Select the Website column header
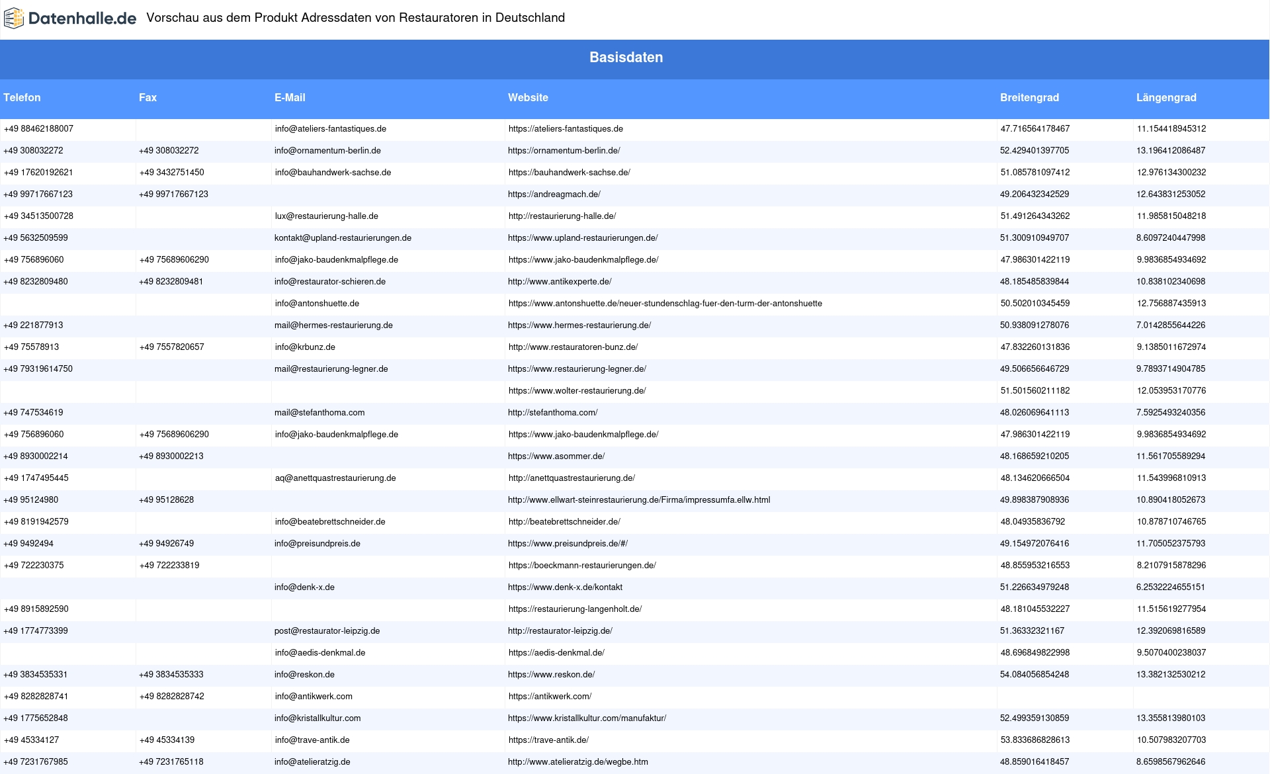This screenshot has width=1270, height=774. (528, 97)
